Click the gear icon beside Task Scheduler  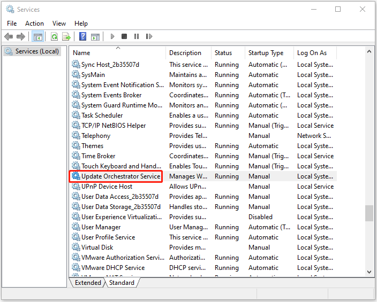[76, 115]
